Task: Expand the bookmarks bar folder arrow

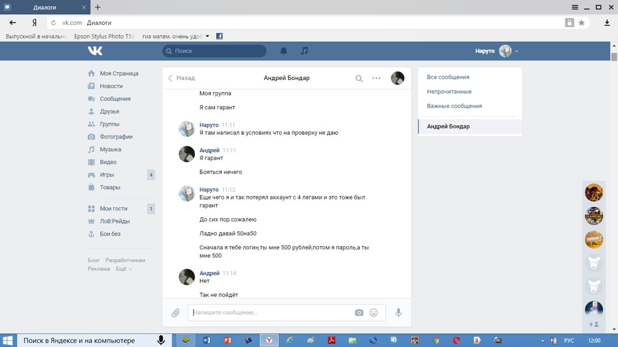Action: (208, 36)
